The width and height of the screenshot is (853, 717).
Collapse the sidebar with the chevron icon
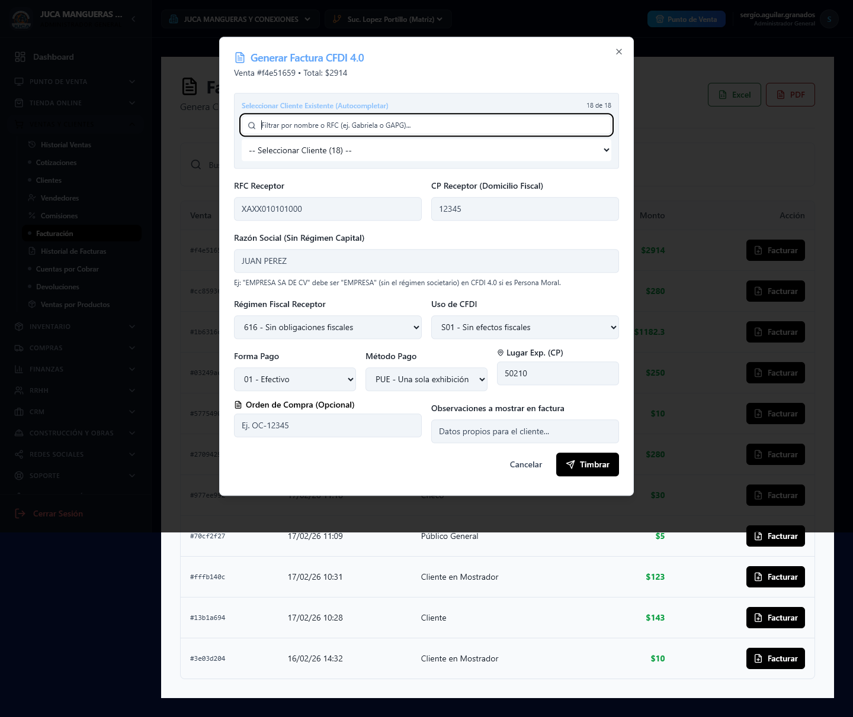[x=133, y=19]
